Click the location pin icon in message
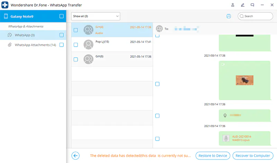 click(x=225, y=116)
